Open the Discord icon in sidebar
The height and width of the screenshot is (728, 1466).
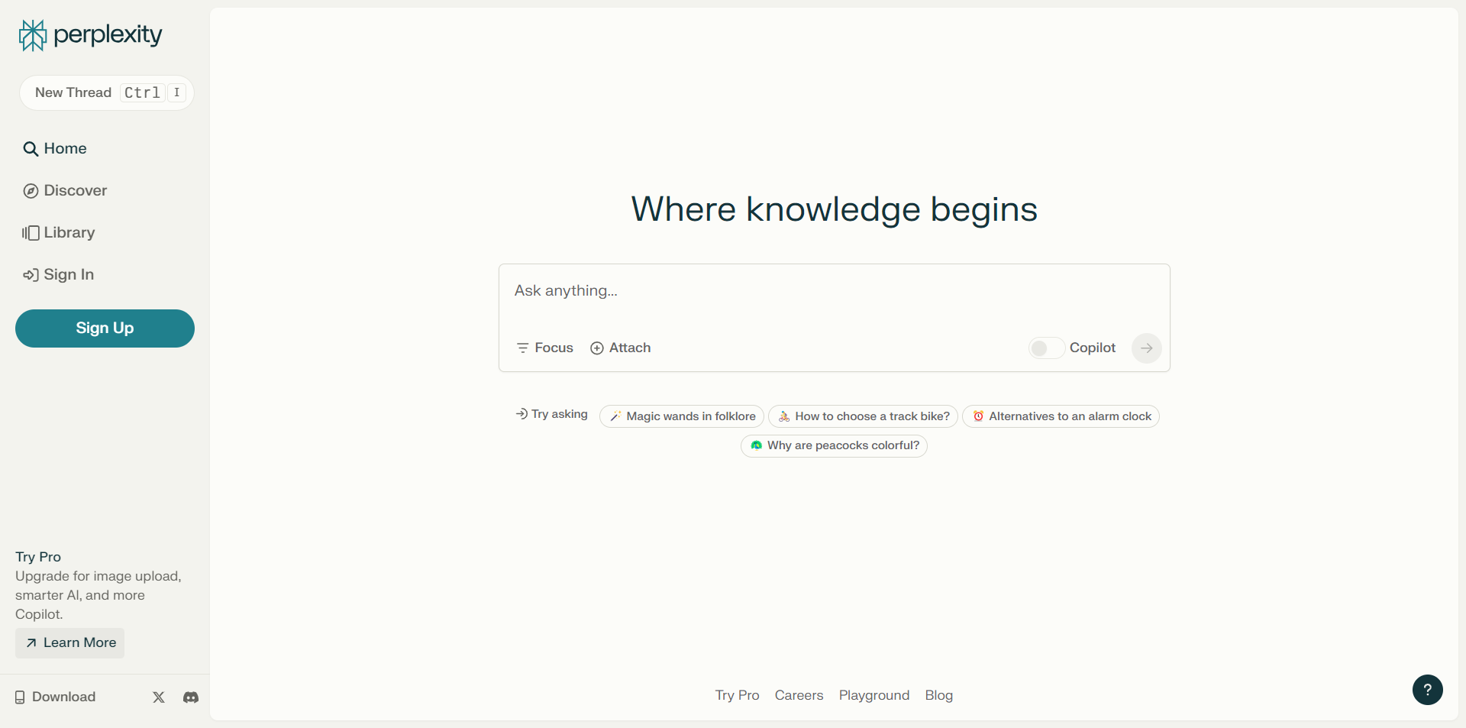tap(191, 697)
